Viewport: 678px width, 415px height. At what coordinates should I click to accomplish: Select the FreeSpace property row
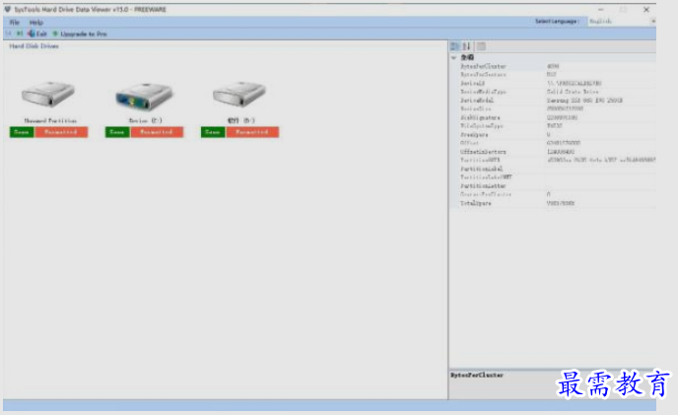pos(553,135)
